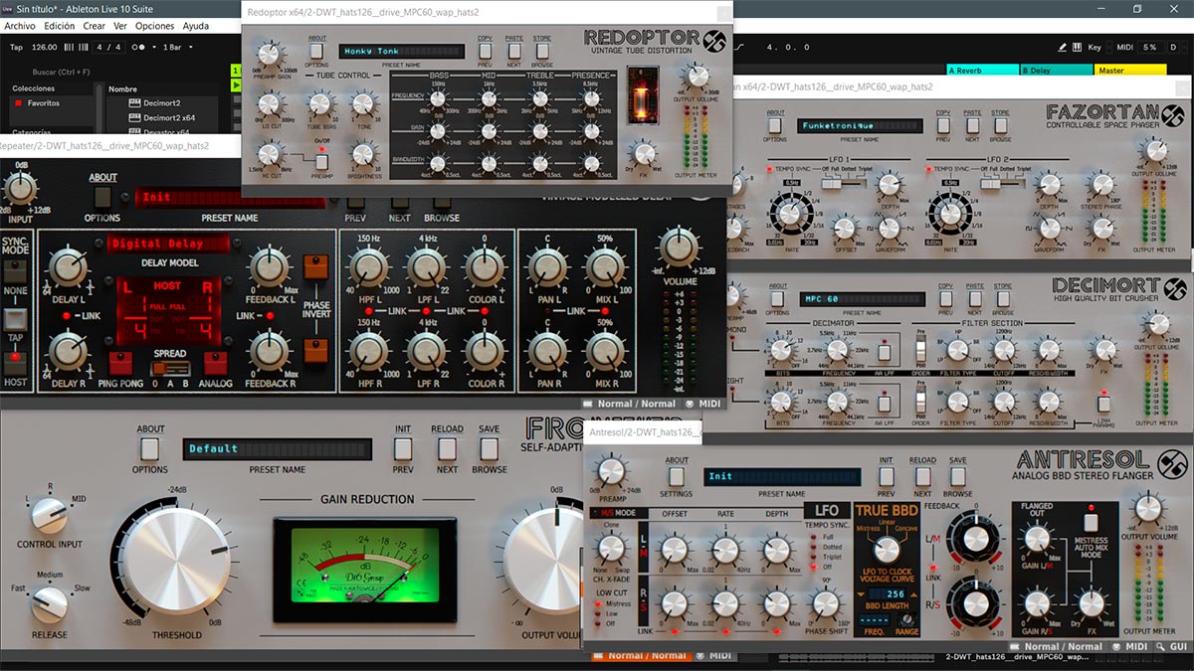1194x671 pixels.
Task: Click the MIDI icon in Repeater footer
Action: (689, 404)
